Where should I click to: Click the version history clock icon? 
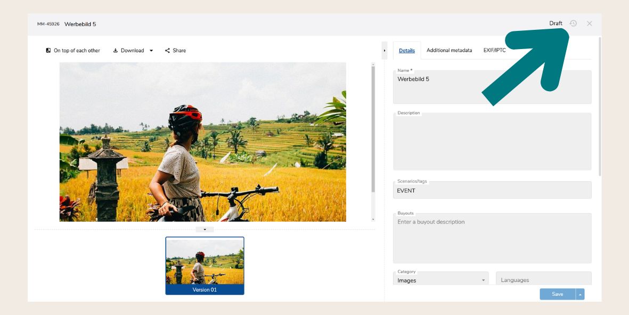(x=573, y=23)
